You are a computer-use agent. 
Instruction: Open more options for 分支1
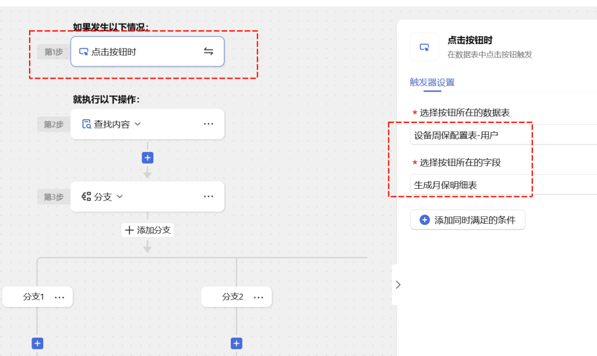tap(59, 297)
